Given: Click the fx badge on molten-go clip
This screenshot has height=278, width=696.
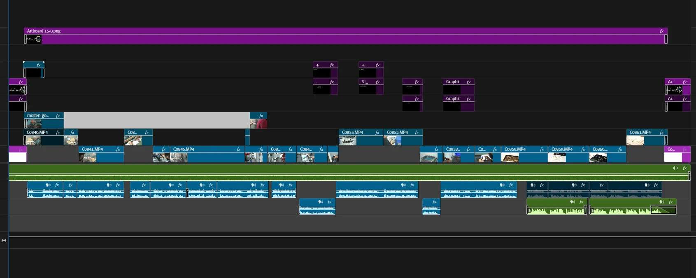Looking at the screenshot, I should [x=58, y=116].
